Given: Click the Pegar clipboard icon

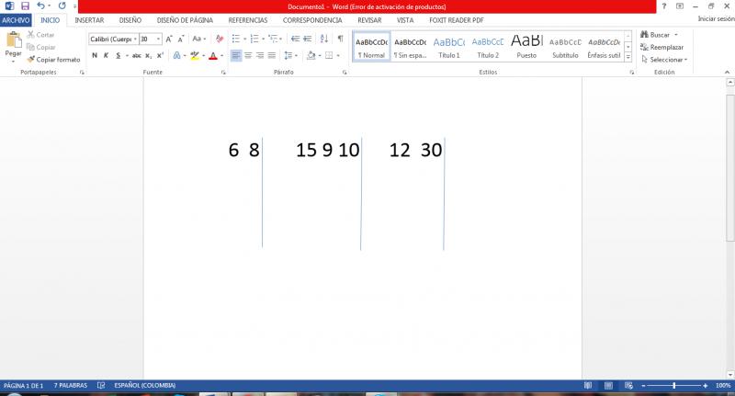Looking at the screenshot, I should 14,40.
